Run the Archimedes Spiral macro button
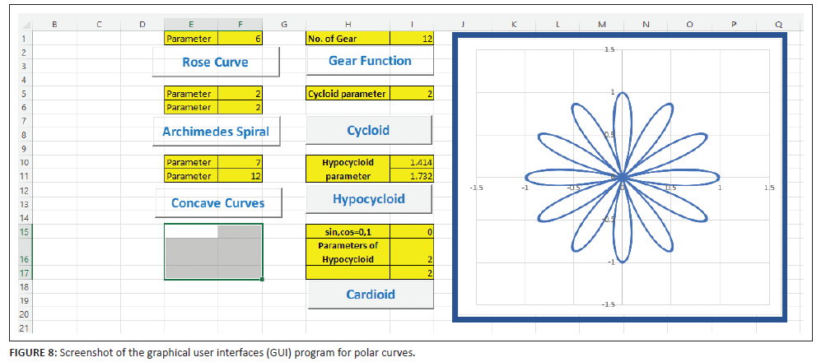 [216, 132]
